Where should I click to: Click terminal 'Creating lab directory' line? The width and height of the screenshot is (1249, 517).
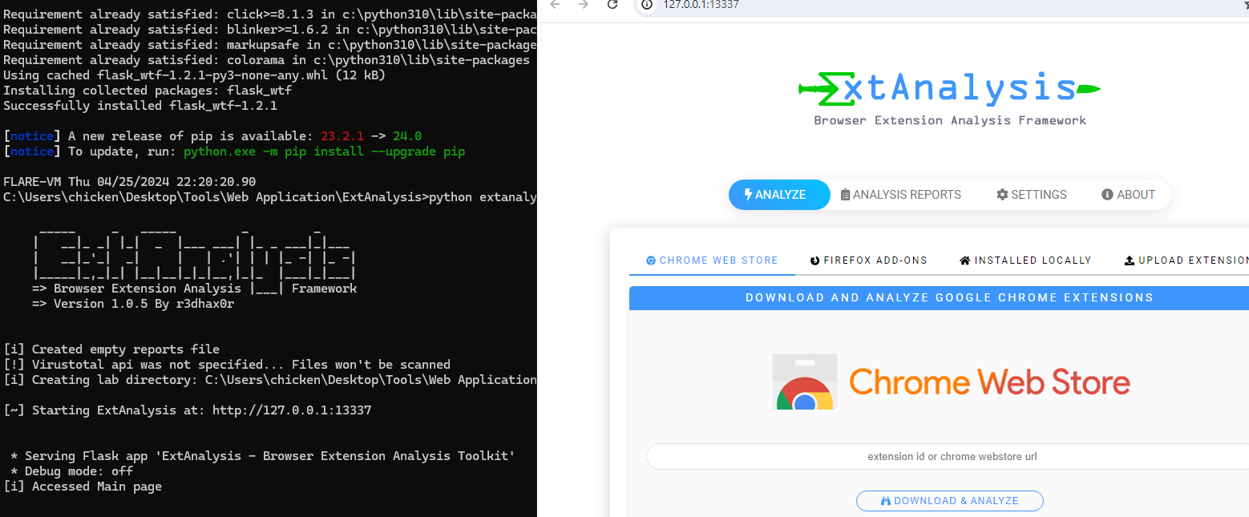pyautogui.click(x=269, y=380)
